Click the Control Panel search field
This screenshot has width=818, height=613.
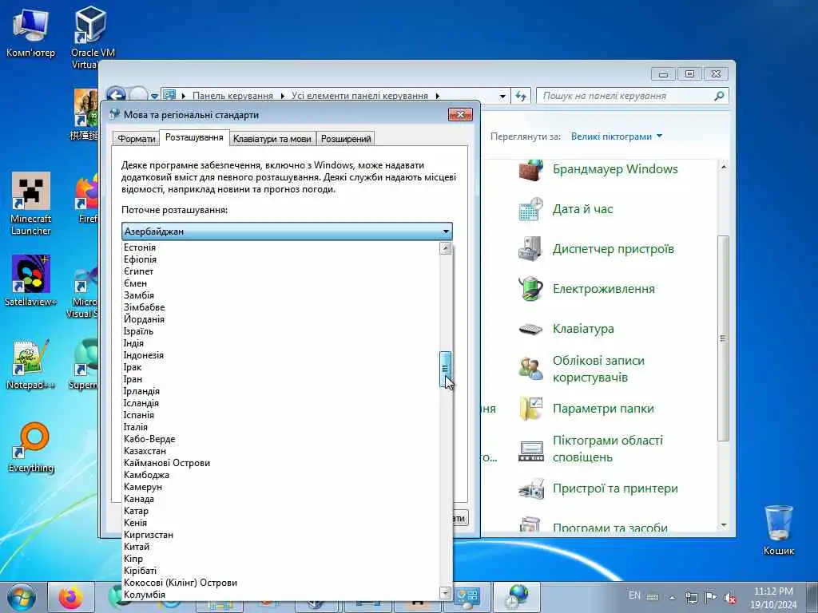coord(626,96)
